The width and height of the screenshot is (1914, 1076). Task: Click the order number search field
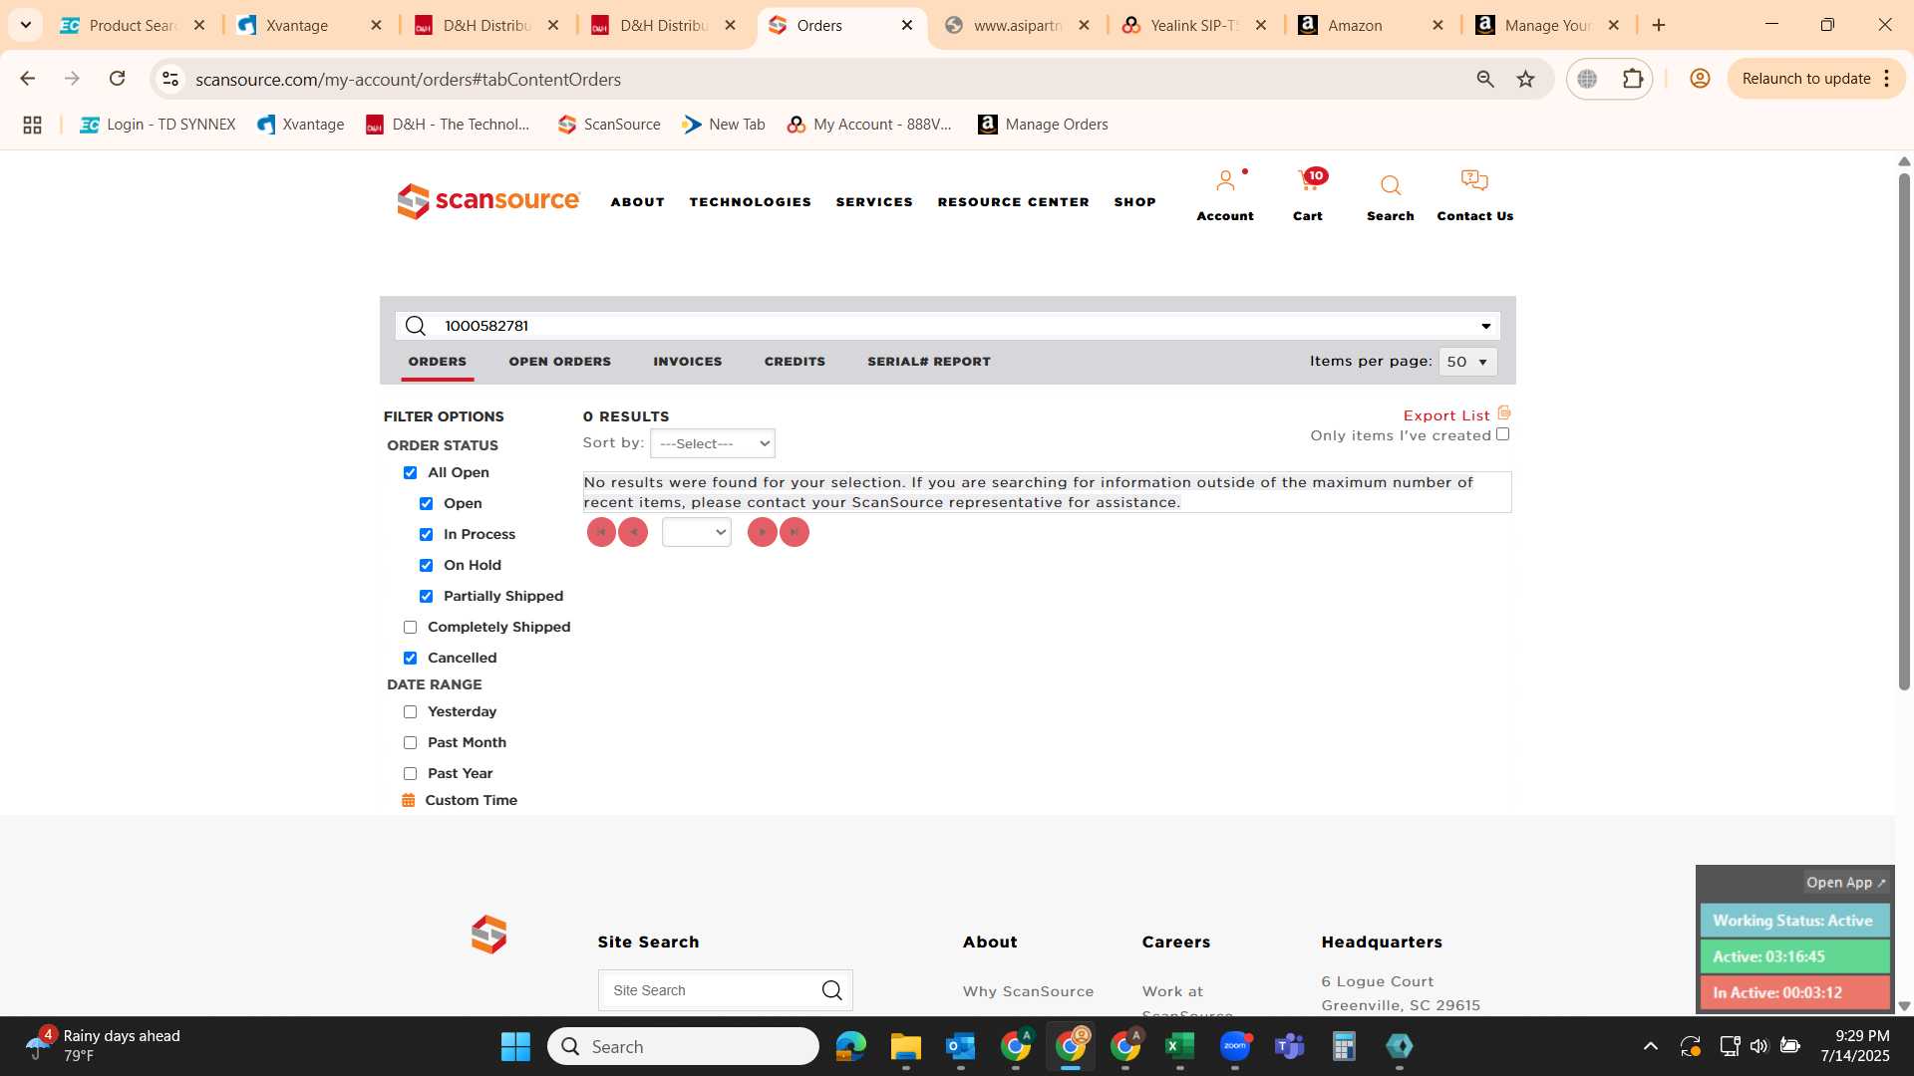click(947, 326)
